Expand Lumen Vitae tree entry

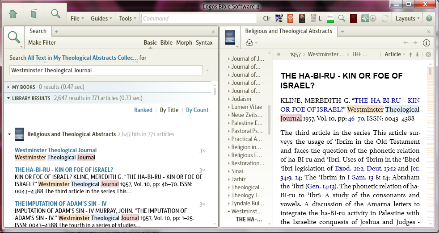point(229,107)
